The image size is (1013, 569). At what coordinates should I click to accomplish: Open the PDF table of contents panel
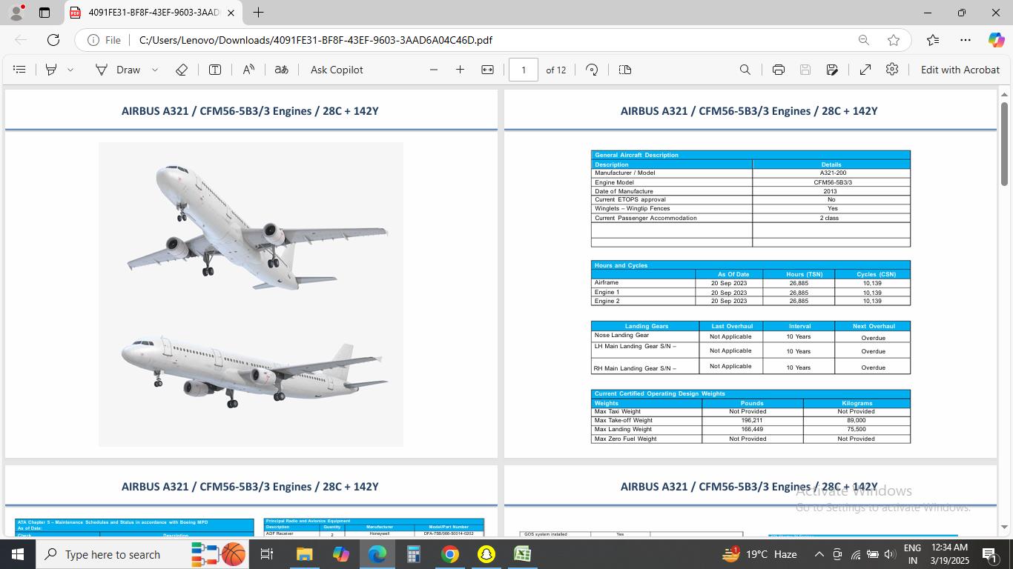20,70
